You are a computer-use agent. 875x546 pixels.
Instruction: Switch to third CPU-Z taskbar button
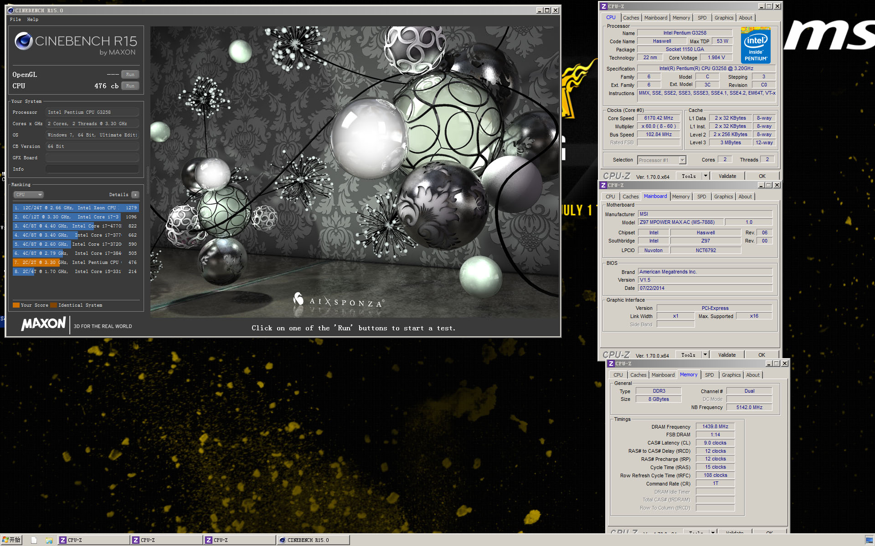[x=239, y=540]
